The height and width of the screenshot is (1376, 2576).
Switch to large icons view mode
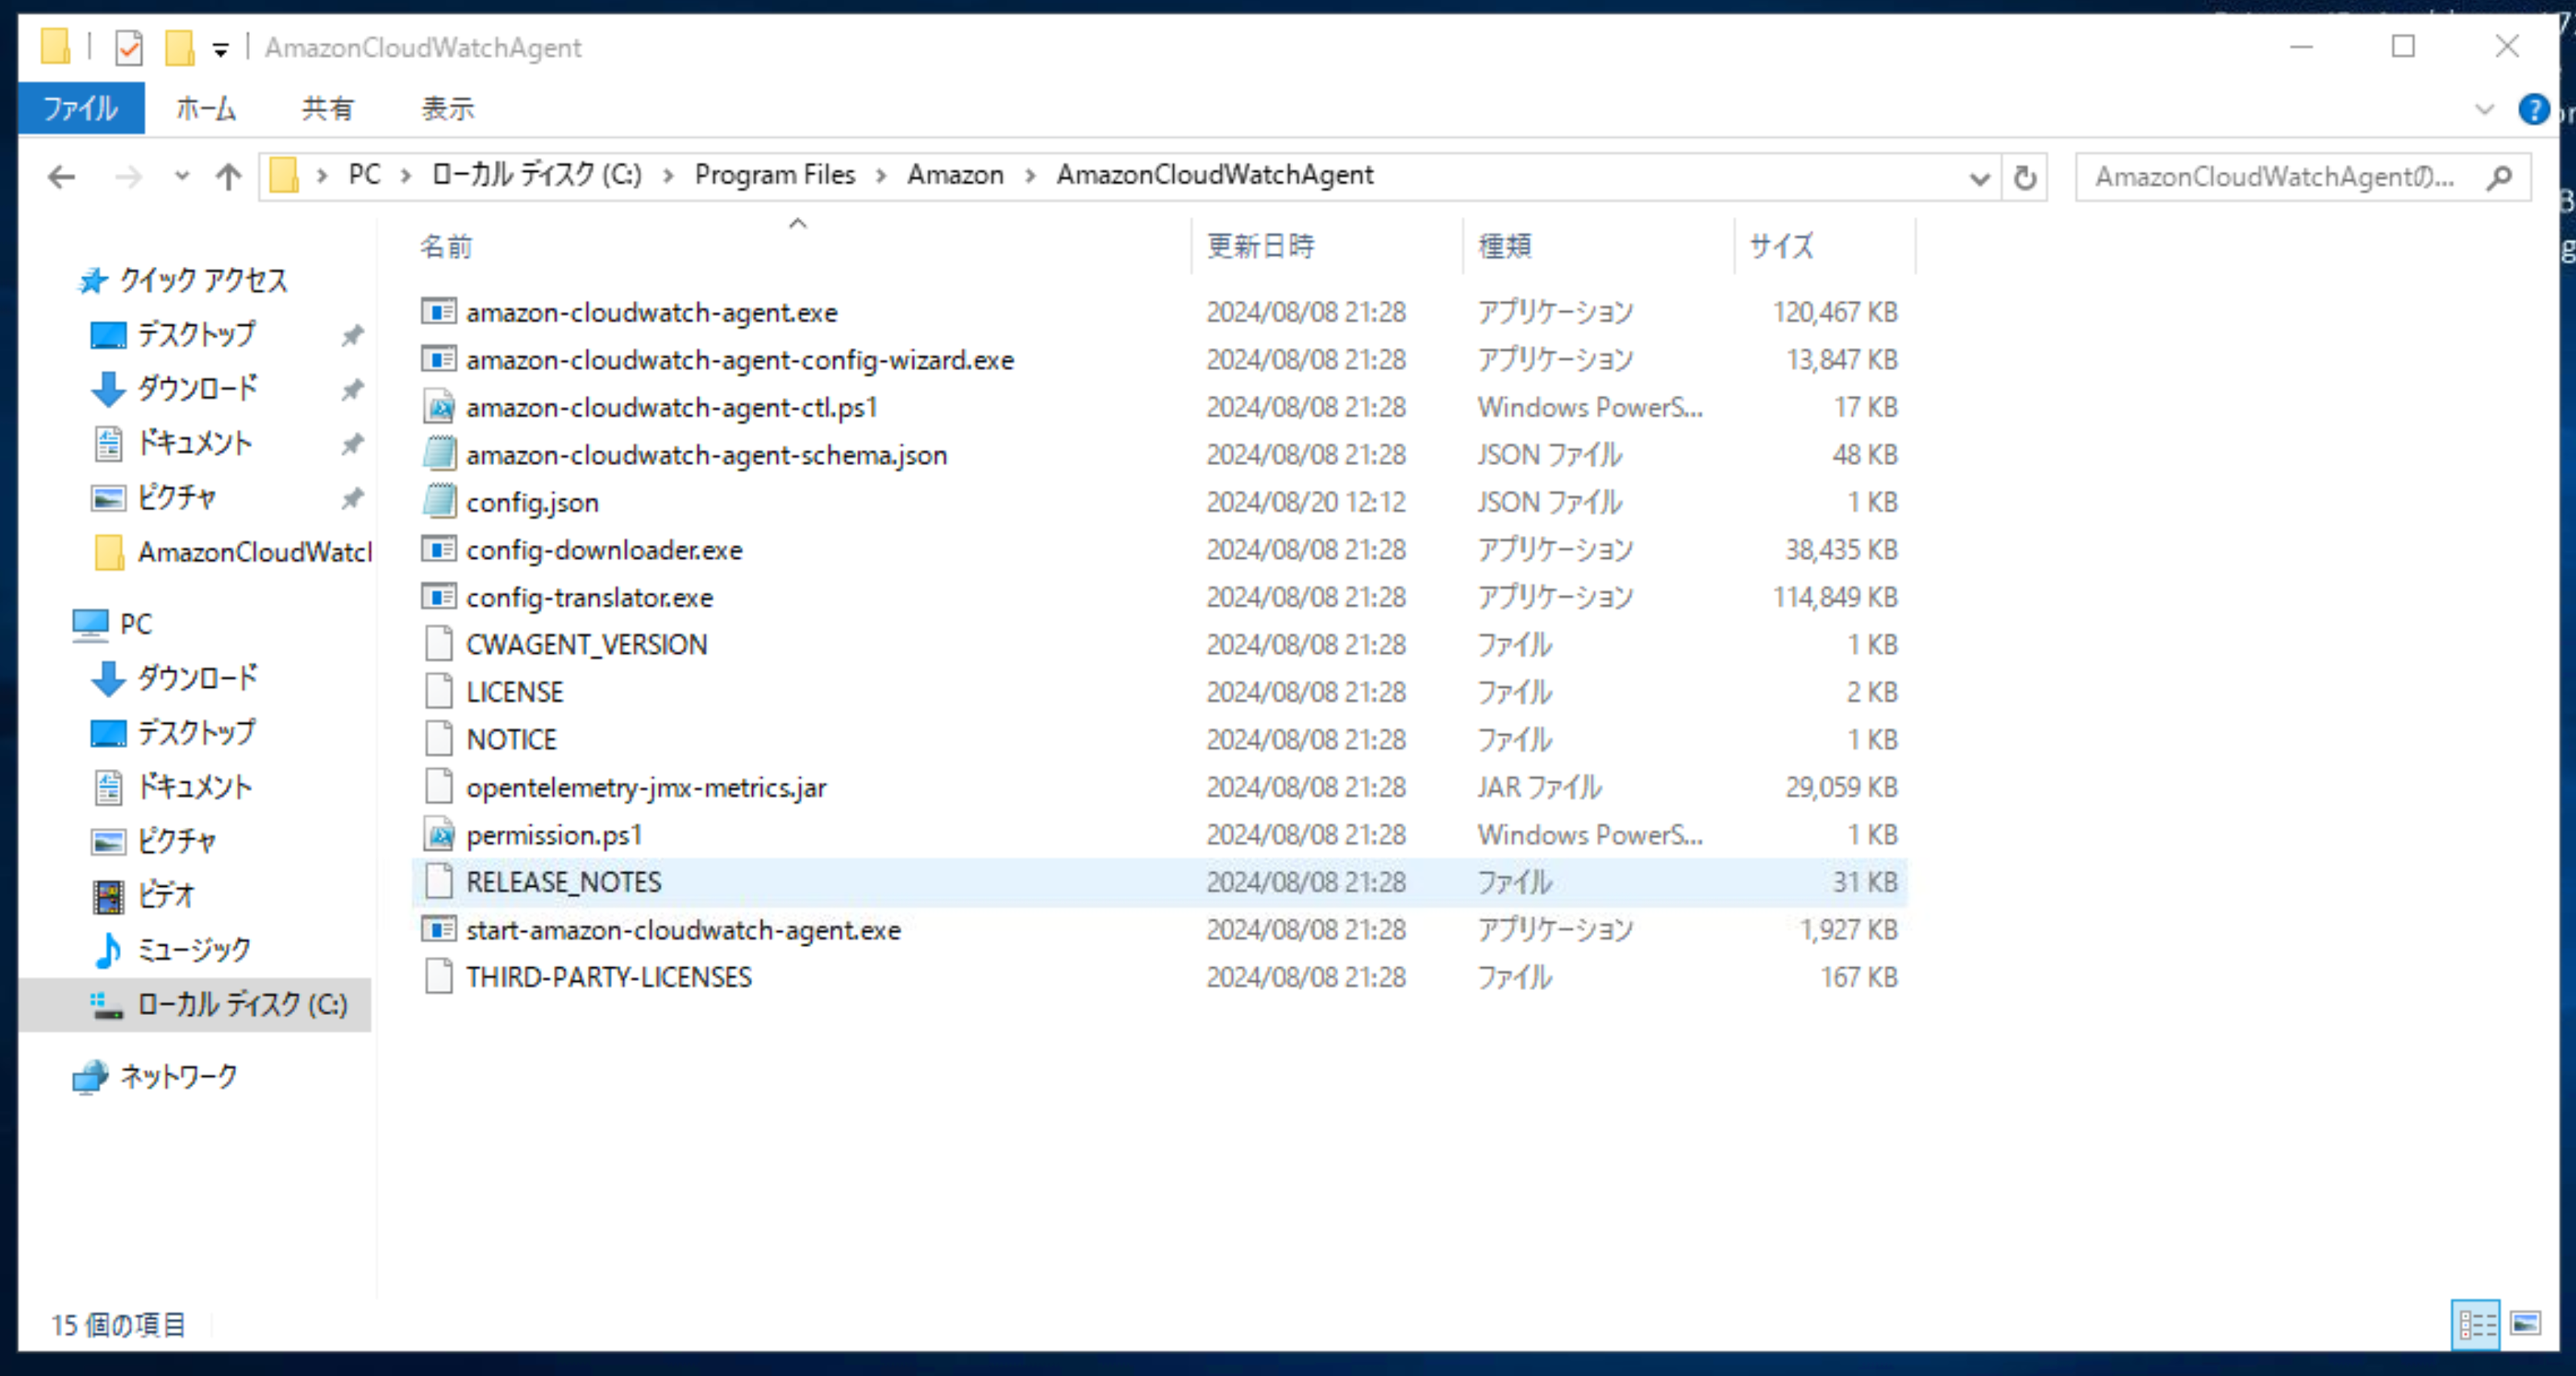2524,1324
